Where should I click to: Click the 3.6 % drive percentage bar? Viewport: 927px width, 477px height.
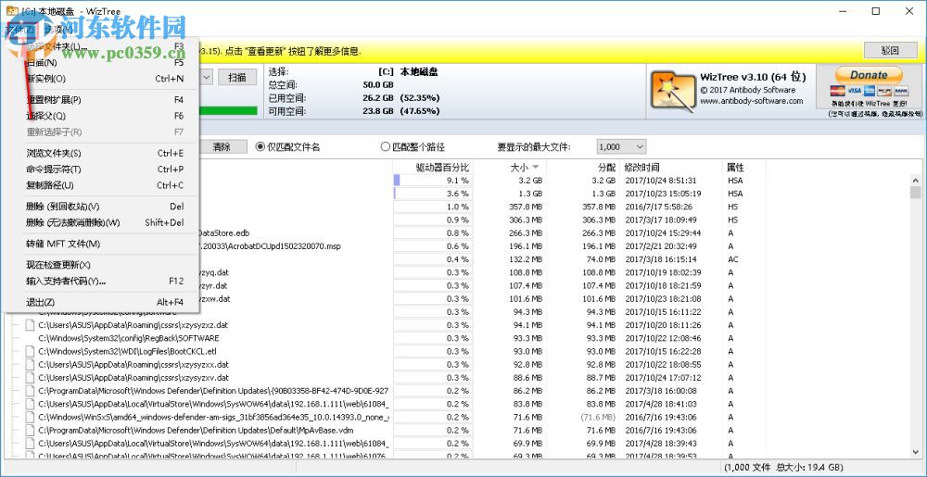(433, 193)
